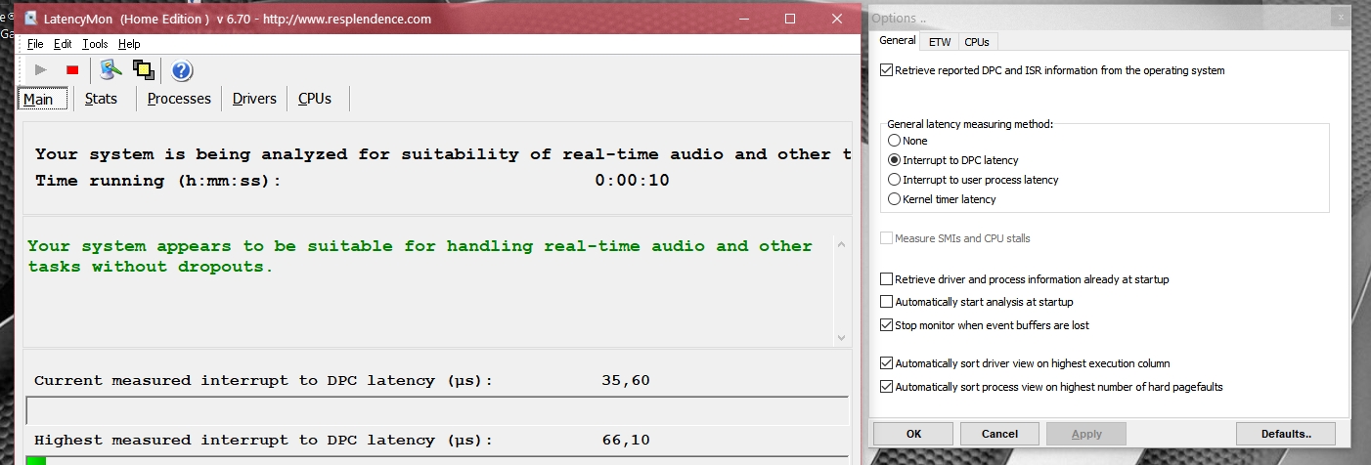The image size is (1371, 465).
Task: Switch to the Drivers tab
Action: [x=254, y=99]
